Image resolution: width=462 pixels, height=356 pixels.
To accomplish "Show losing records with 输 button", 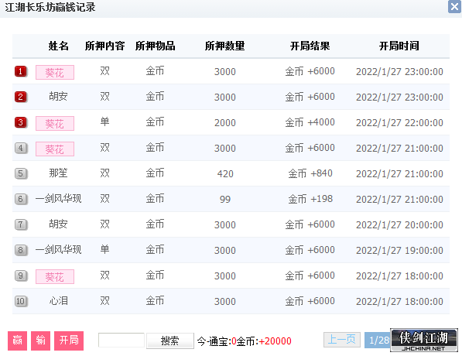I will [x=41, y=341].
